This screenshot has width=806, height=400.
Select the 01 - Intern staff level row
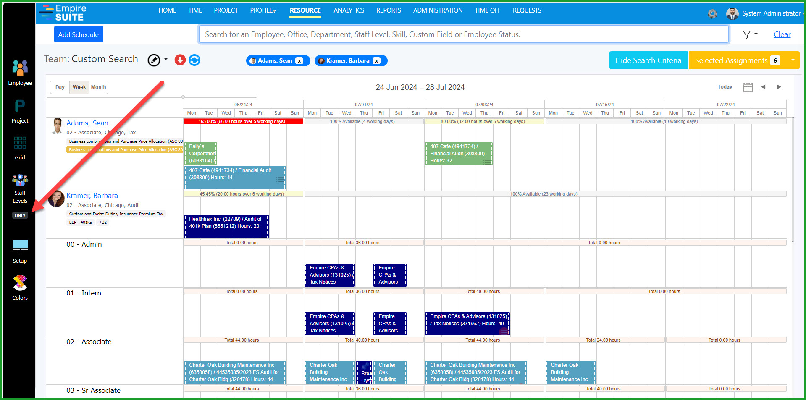(x=84, y=293)
